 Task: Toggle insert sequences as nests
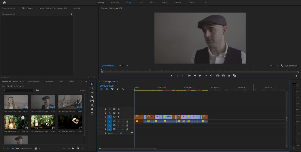point(101,89)
